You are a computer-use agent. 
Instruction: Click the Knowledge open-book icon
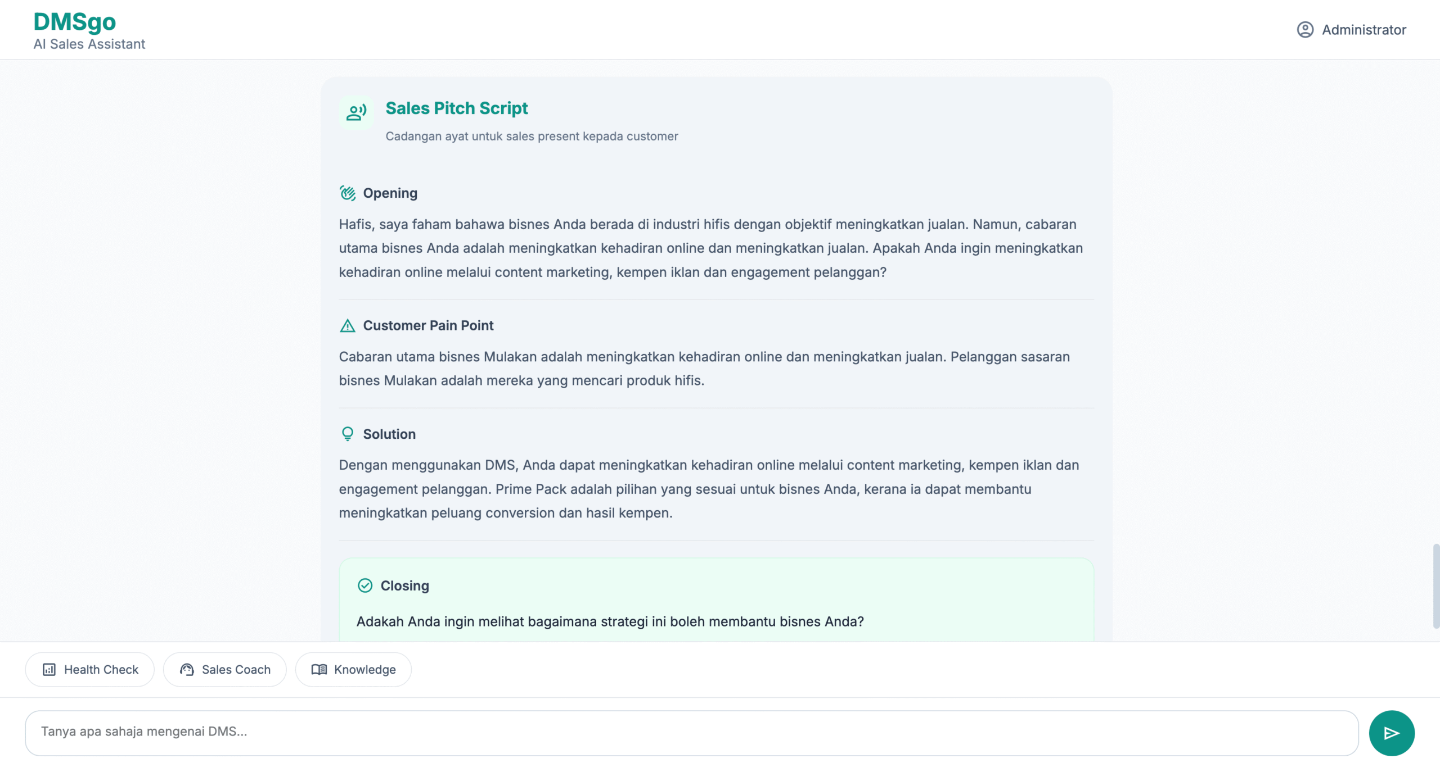[319, 669]
